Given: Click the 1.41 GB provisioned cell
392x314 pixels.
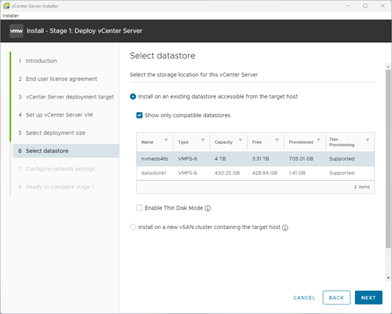Looking at the screenshot, I should point(297,173).
